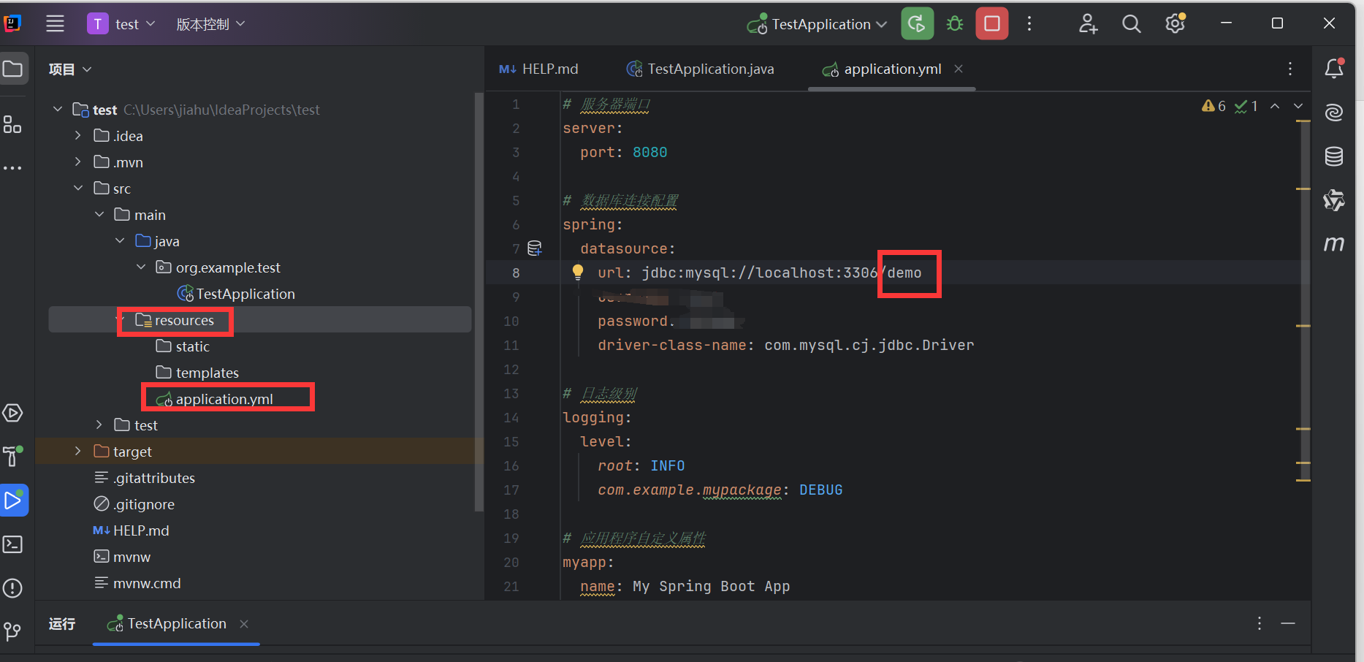
Task: Run TestApplication using the green run button
Action: pyautogui.click(x=917, y=23)
